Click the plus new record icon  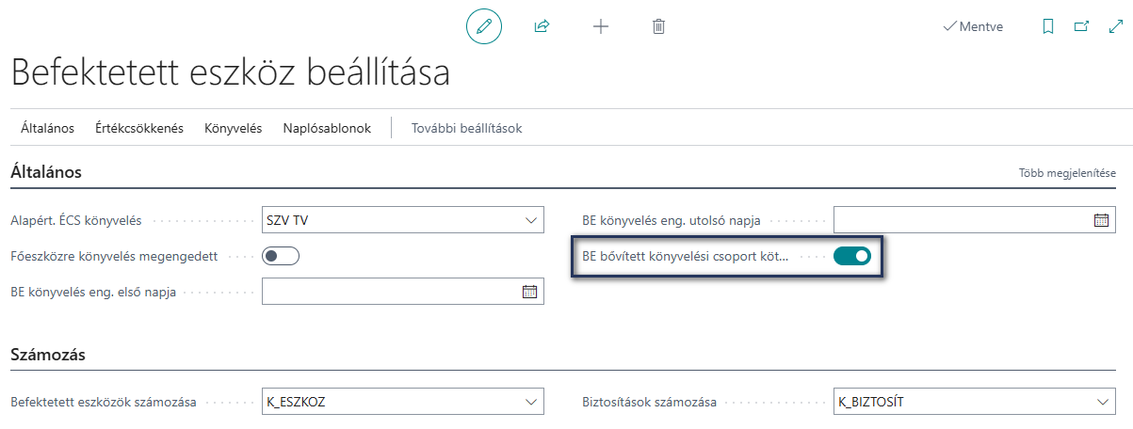click(x=600, y=26)
